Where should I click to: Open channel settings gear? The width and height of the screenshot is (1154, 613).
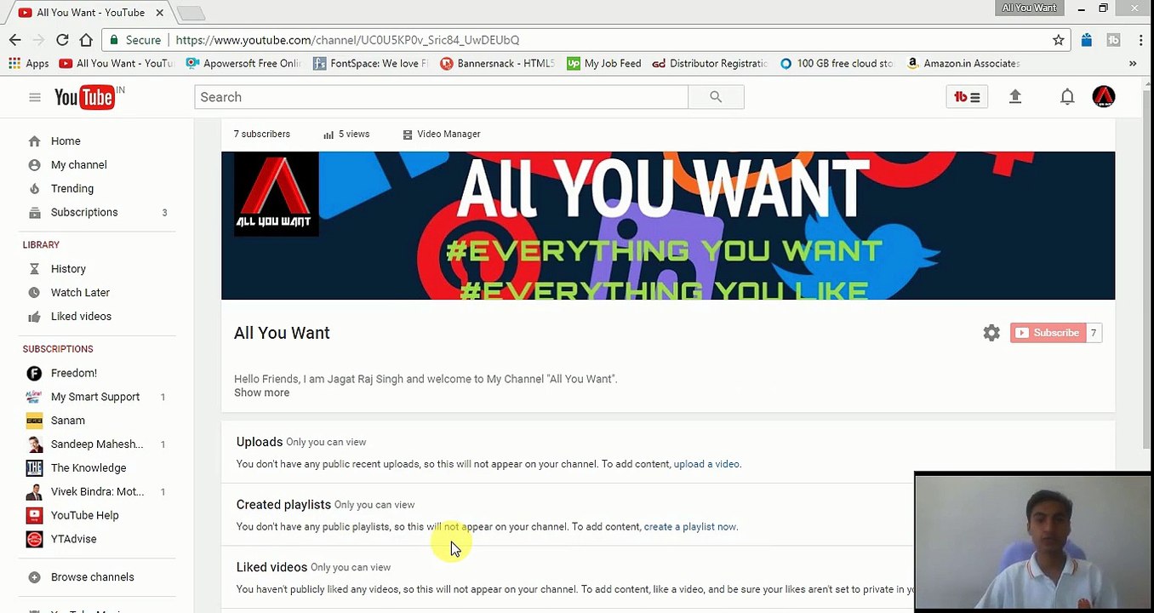coord(991,333)
